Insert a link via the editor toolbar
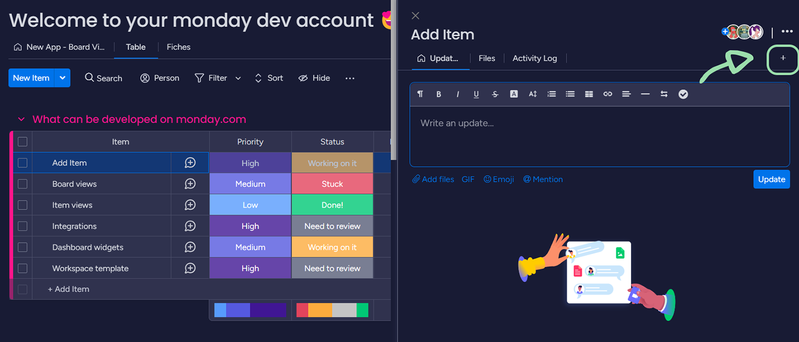The height and width of the screenshot is (342, 799). click(608, 94)
